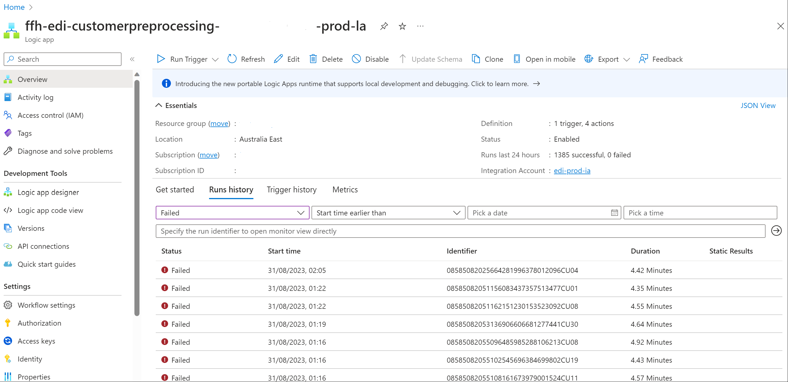Viewport: 788px width, 382px height.
Task: Go to run identifier arrow button
Action: click(776, 231)
